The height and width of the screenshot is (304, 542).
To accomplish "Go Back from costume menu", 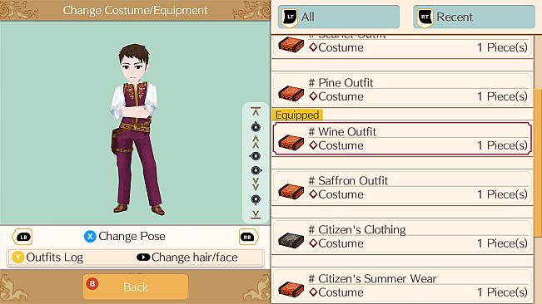I will 136,287.
